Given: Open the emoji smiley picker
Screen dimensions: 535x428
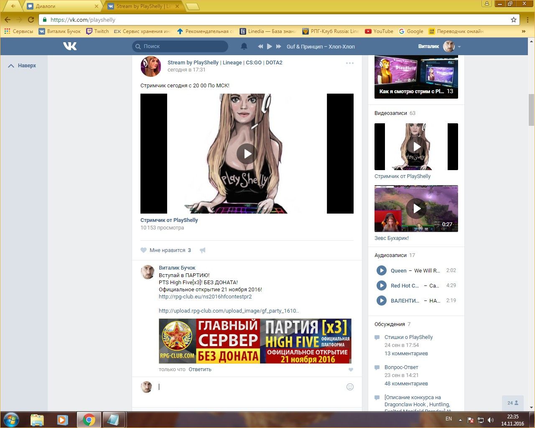Looking at the screenshot, I should (x=350, y=387).
